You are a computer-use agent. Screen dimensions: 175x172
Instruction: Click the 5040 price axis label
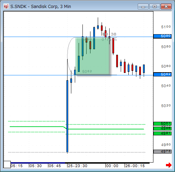point(166,86)
